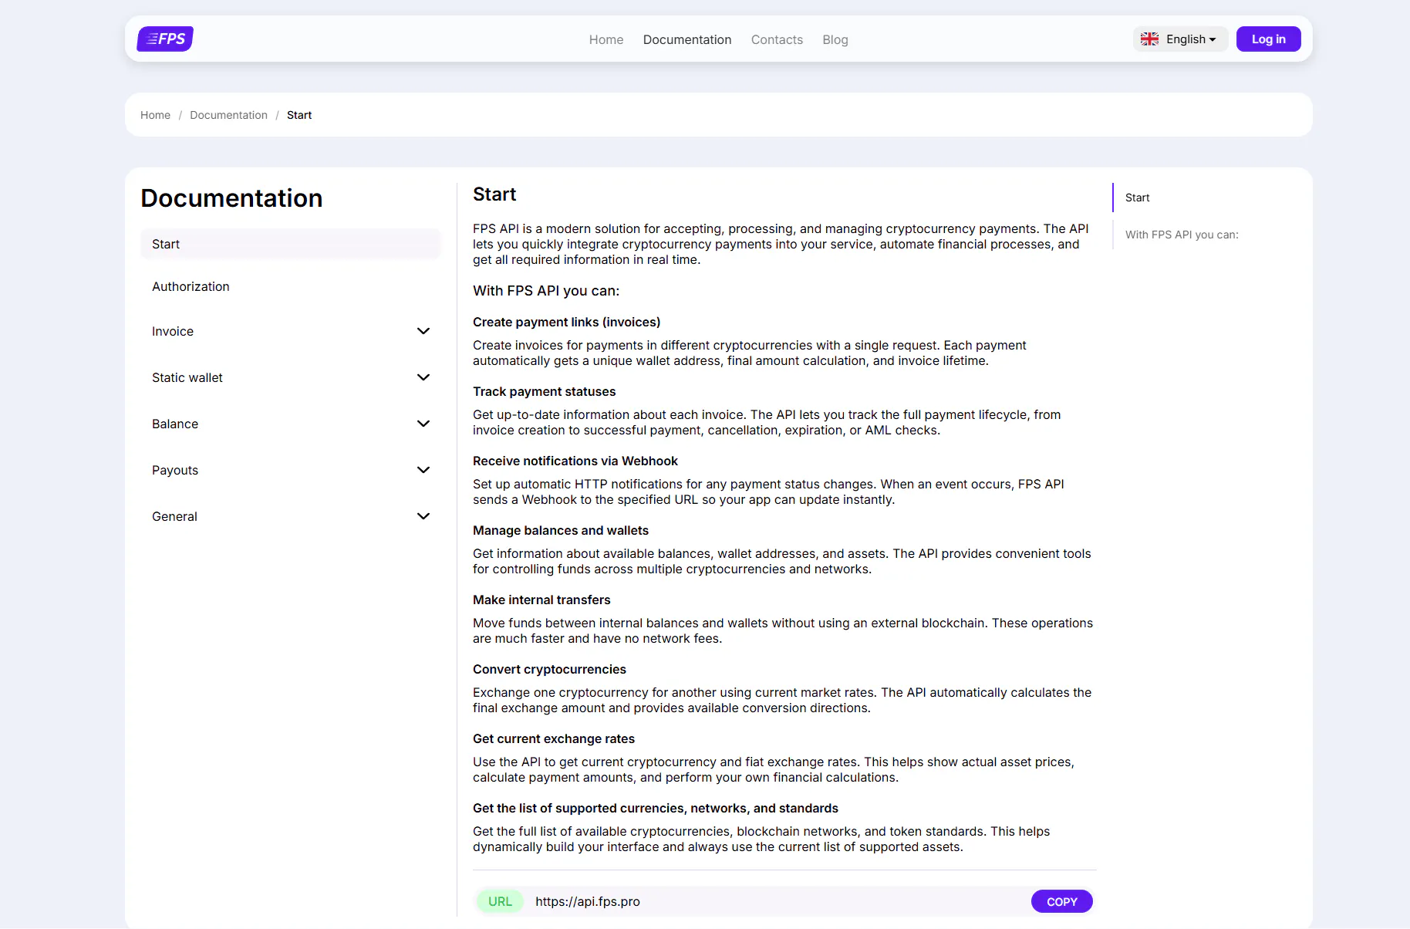Jump to Start in page contents

(x=1137, y=198)
